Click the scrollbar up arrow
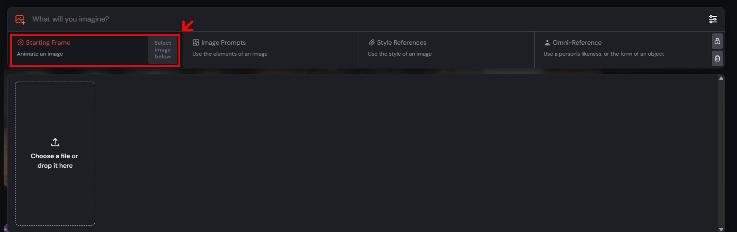The height and width of the screenshot is (232, 737). coord(721,78)
